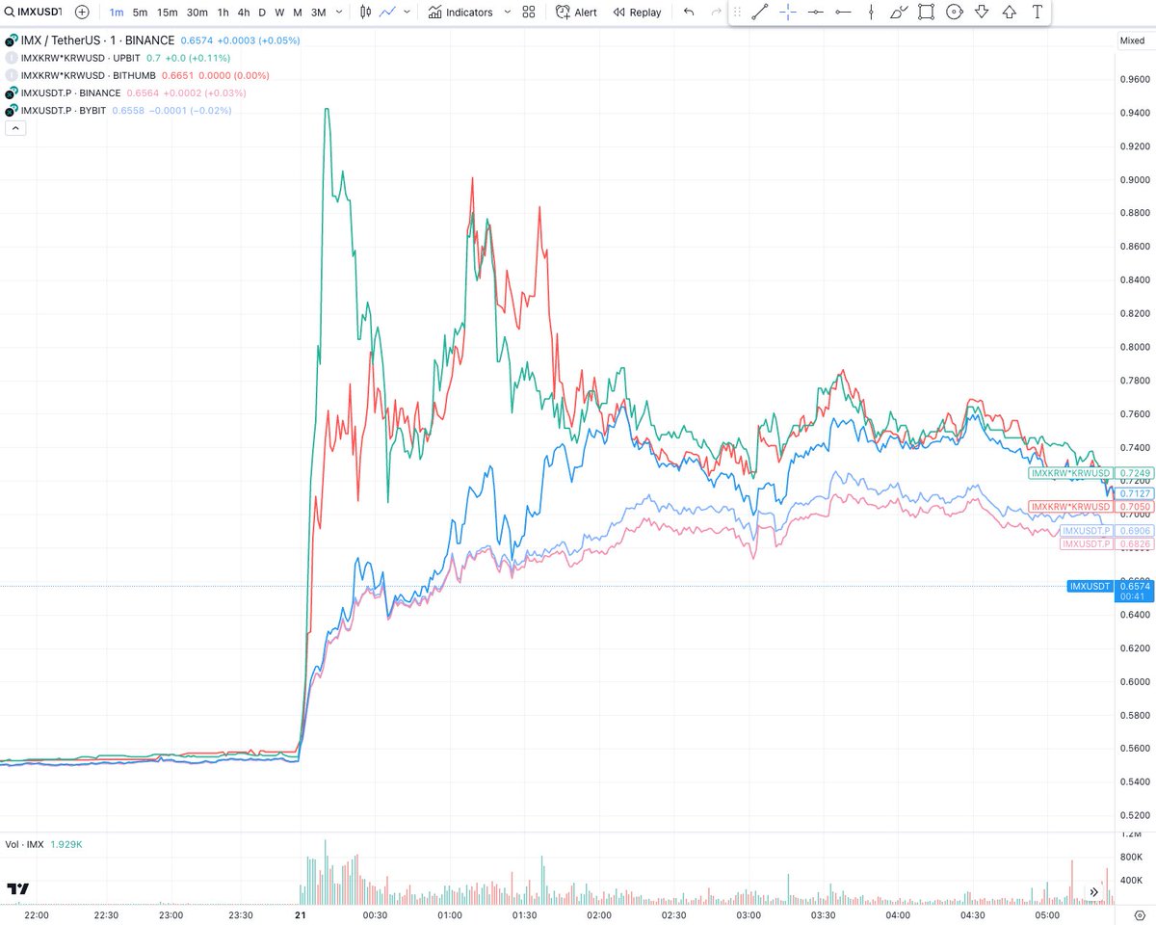Click the 21 date marker on time axis

pyautogui.click(x=299, y=914)
